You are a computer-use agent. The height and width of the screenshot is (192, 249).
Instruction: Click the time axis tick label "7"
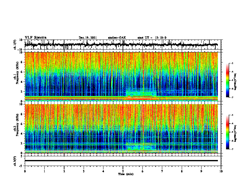pyautogui.click(x=162, y=171)
